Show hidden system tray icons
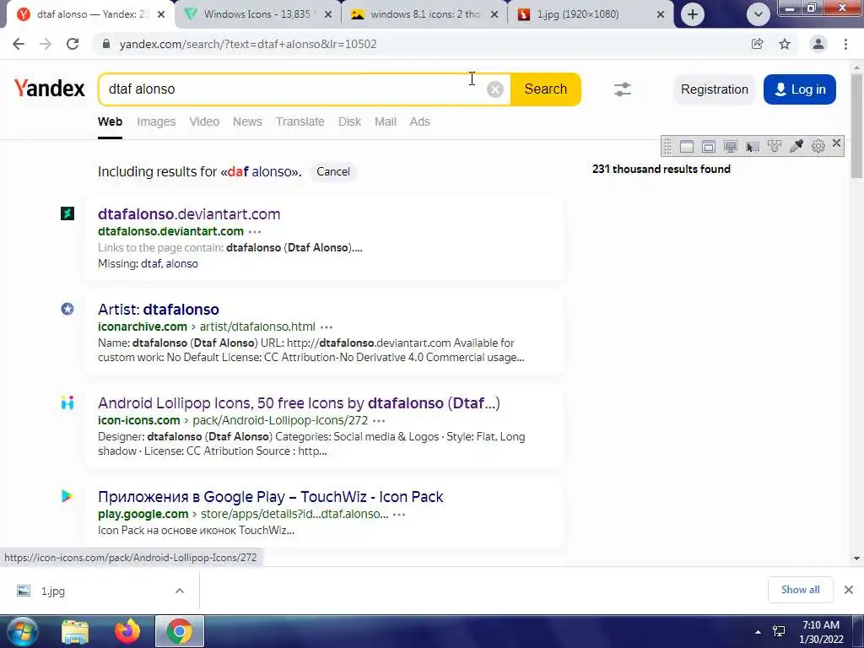Image resolution: width=864 pixels, height=648 pixels. click(759, 632)
